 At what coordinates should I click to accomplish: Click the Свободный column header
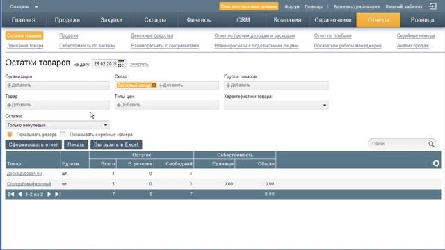174,164
